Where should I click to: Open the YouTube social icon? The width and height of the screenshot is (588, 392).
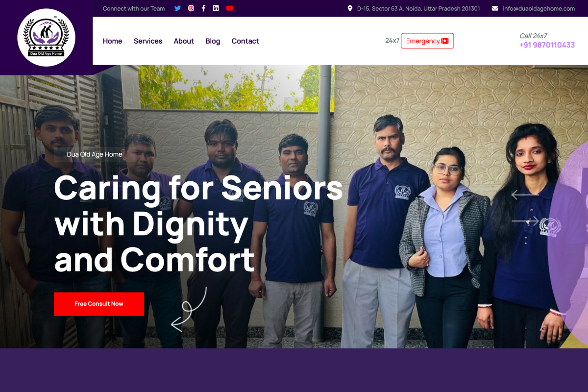(x=230, y=8)
